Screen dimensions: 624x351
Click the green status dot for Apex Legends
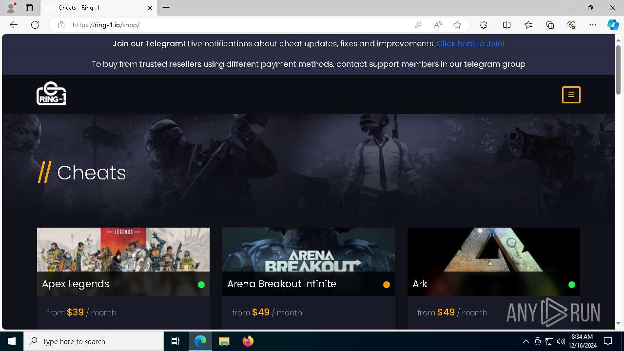tap(201, 285)
